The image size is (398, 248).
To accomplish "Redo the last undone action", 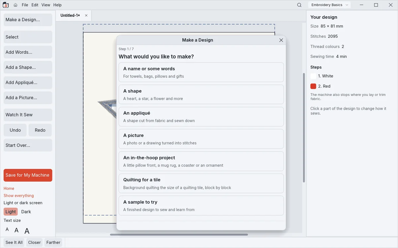I will click(x=40, y=130).
